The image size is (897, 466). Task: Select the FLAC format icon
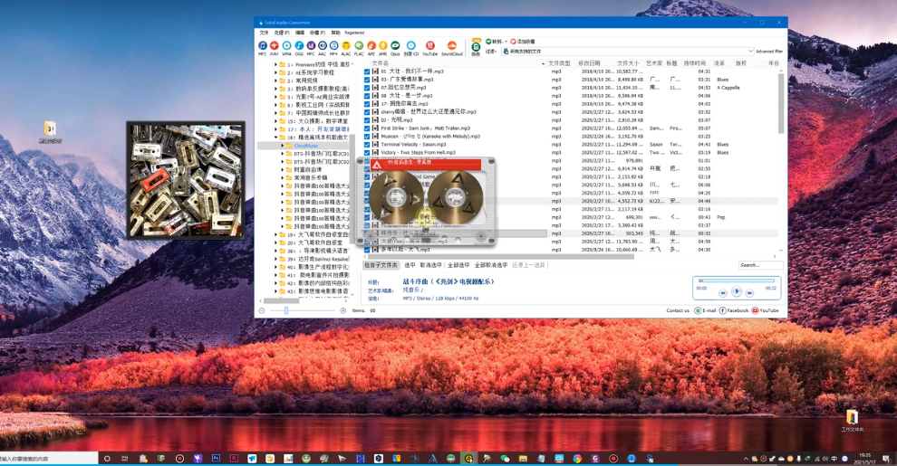click(359, 46)
